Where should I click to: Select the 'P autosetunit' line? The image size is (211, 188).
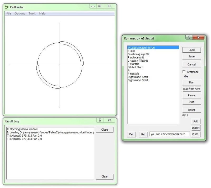click(x=153, y=57)
